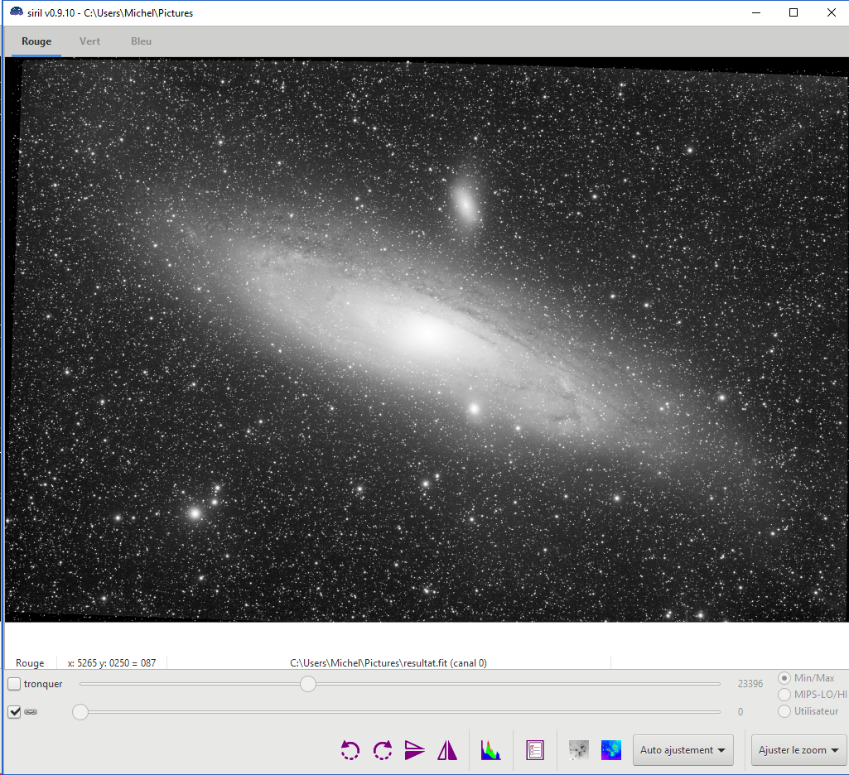Click the lower cutoff slider handle

tap(80, 712)
